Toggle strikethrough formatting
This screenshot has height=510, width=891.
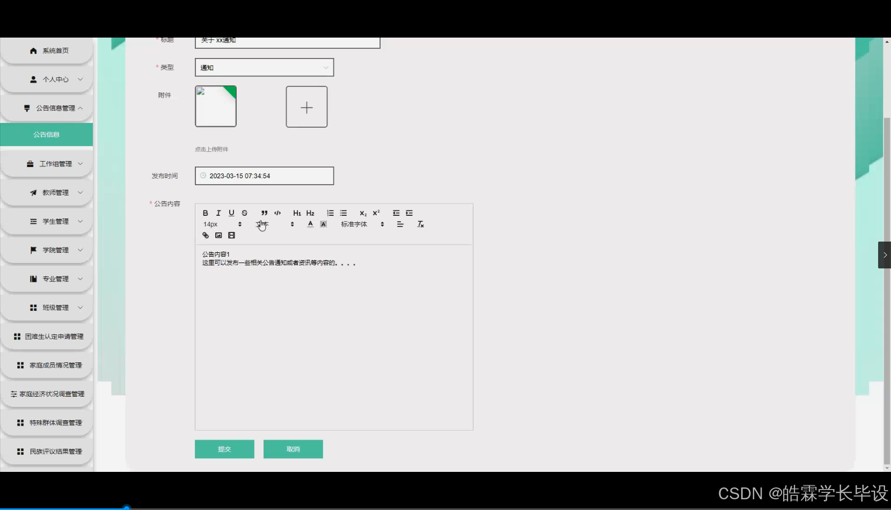[244, 213]
